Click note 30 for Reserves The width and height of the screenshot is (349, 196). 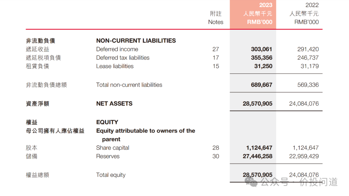click(216, 156)
